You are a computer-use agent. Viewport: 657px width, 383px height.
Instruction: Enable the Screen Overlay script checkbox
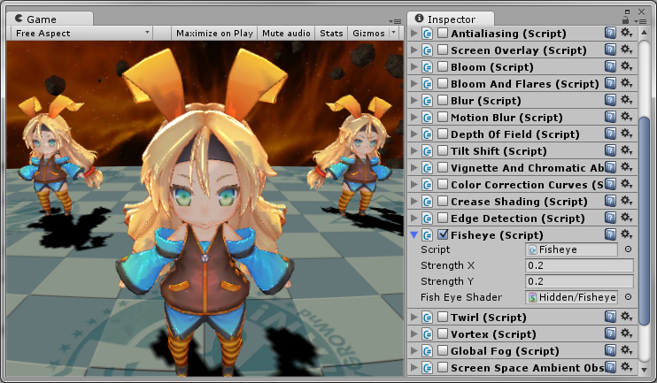pos(443,50)
